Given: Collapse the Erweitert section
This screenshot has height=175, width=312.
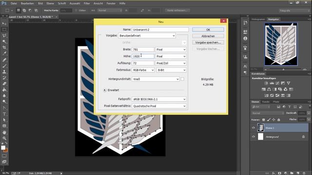Looking at the screenshot, I should (x=104, y=90).
